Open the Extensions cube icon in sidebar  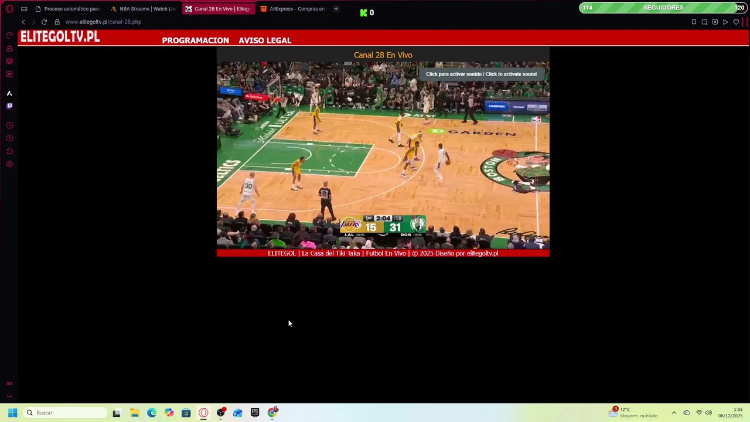pos(9,151)
